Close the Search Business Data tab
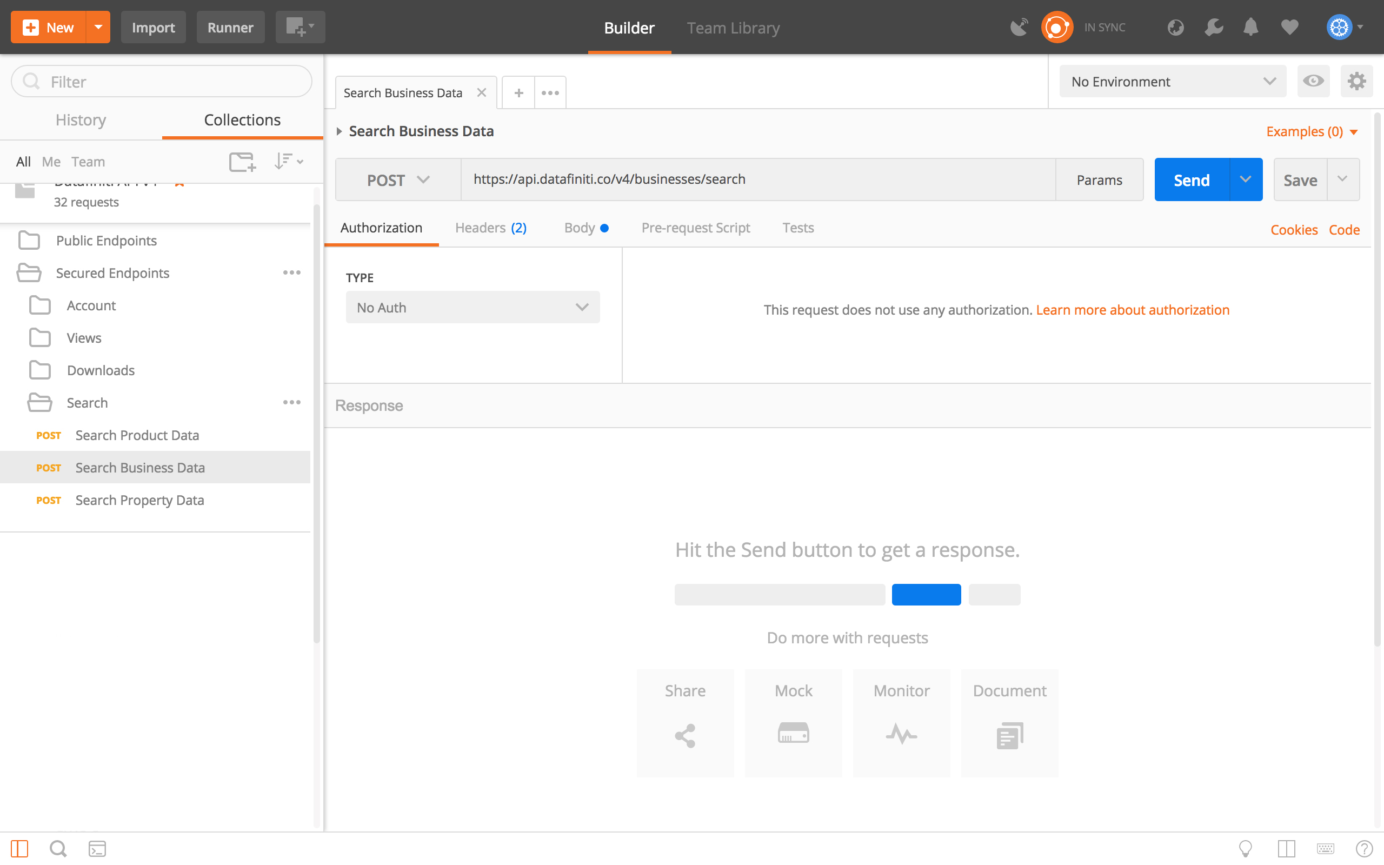The image size is (1384, 865). (x=482, y=92)
